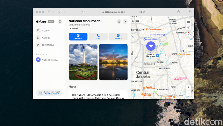This screenshot has width=223, height=126.
Task: Open Safari share button in toolbar
Action: tap(178, 12)
